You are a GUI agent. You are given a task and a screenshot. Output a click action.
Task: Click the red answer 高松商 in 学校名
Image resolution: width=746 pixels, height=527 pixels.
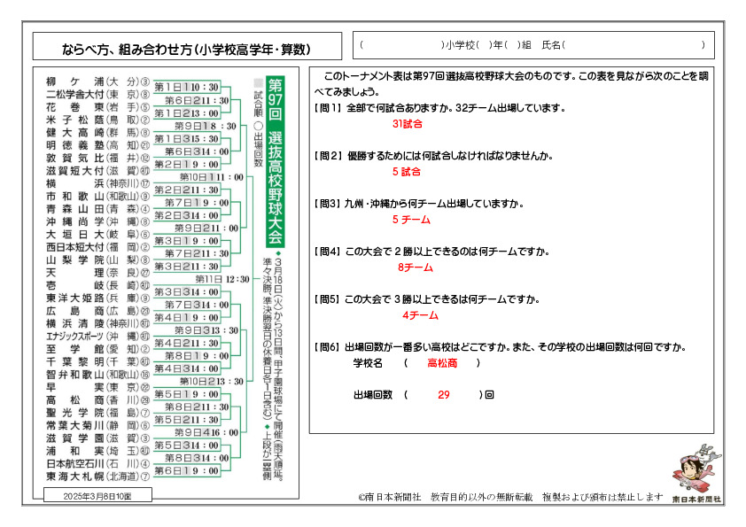coord(442,363)
